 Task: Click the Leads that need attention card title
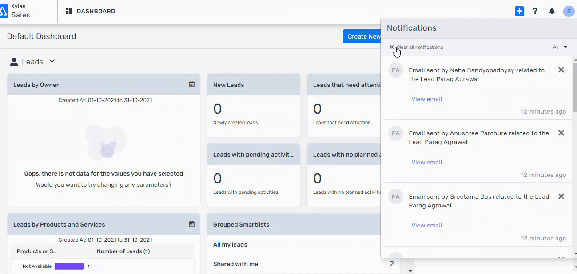pos(346,85)
